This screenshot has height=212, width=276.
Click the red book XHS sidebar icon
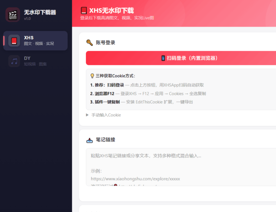pyautogui.click(x=14, y=41)
